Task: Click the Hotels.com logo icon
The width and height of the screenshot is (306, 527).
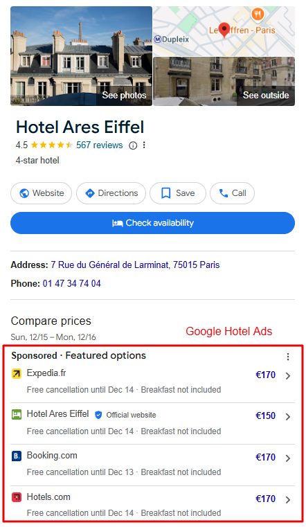Action: pos(17,497)
